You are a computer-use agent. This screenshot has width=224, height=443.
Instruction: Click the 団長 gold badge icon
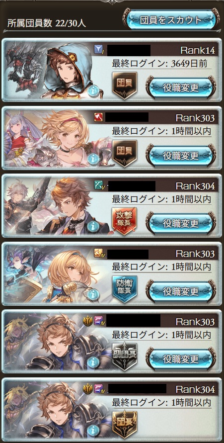pos(124,425)
